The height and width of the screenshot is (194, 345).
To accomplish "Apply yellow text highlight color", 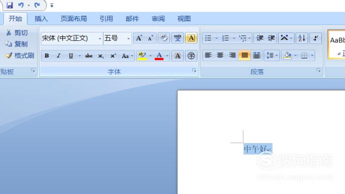I will (142, 56).
